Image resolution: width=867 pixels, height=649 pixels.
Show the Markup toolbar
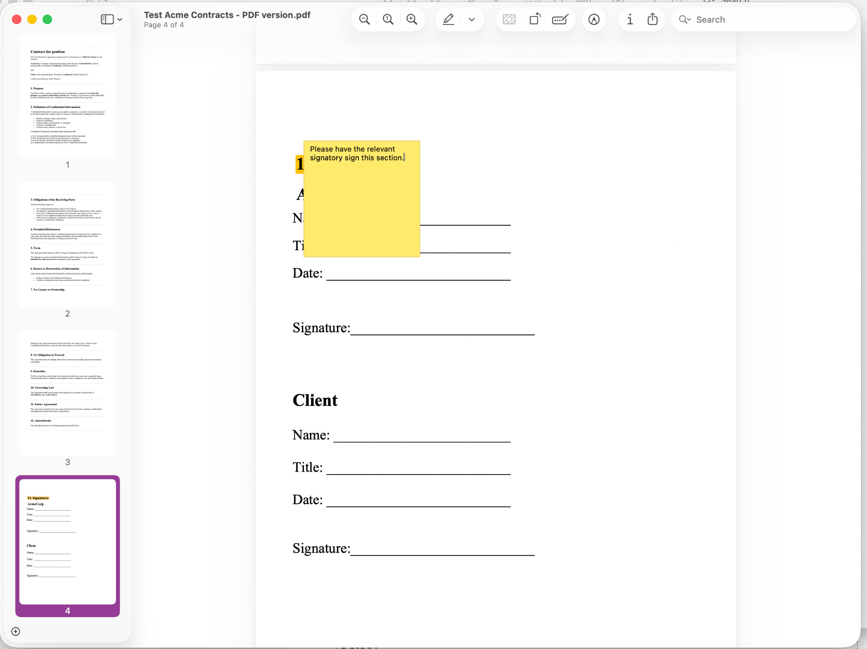tap(594, 19)
